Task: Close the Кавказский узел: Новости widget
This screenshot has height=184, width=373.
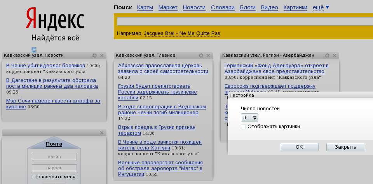Action: [x=102, y=56]
